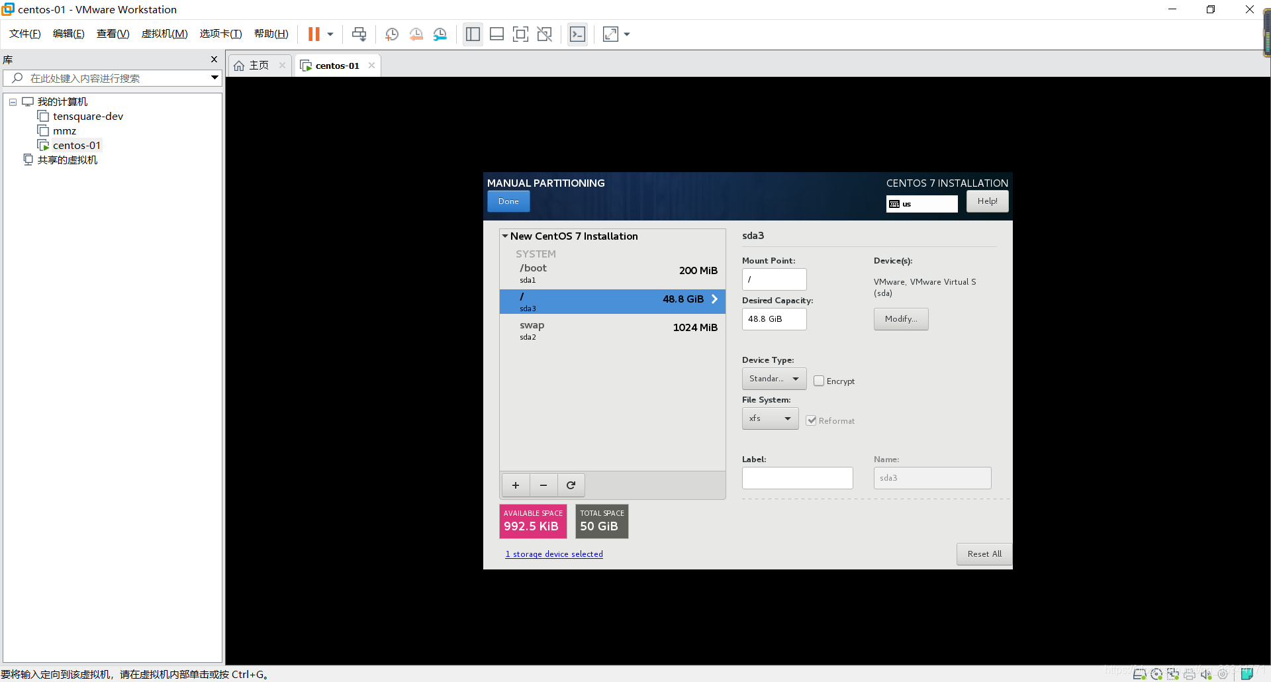Open the 文件(F) menu
This screenshot has width=1271, height=682.
(x=25, y=34)
